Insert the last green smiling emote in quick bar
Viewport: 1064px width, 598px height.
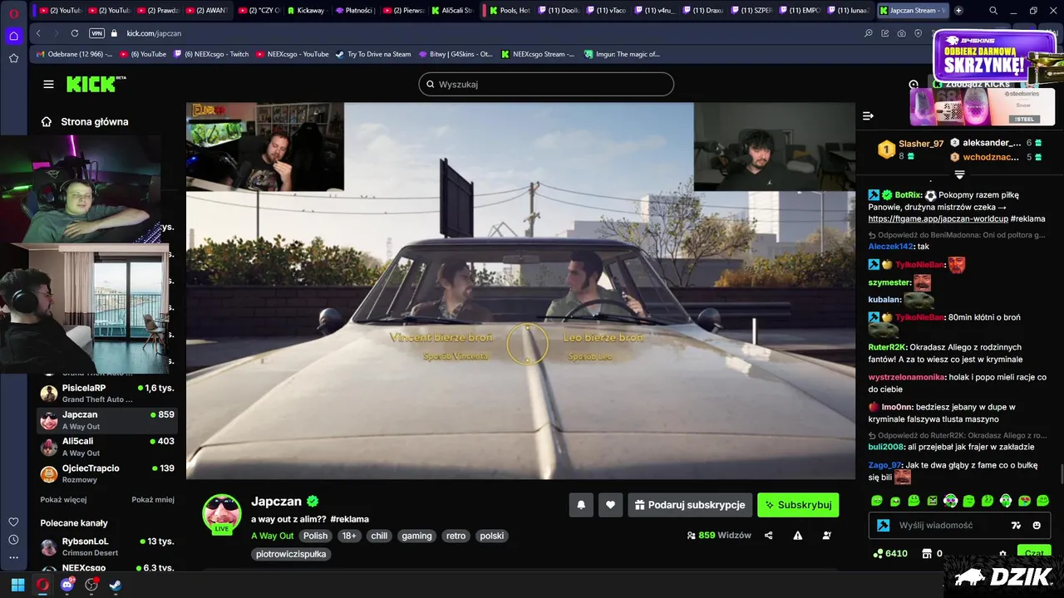point(1043,501)
